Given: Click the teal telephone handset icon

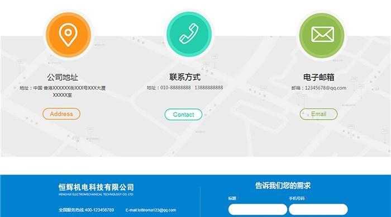Looking at the screenshot, I should click(189, 34).
